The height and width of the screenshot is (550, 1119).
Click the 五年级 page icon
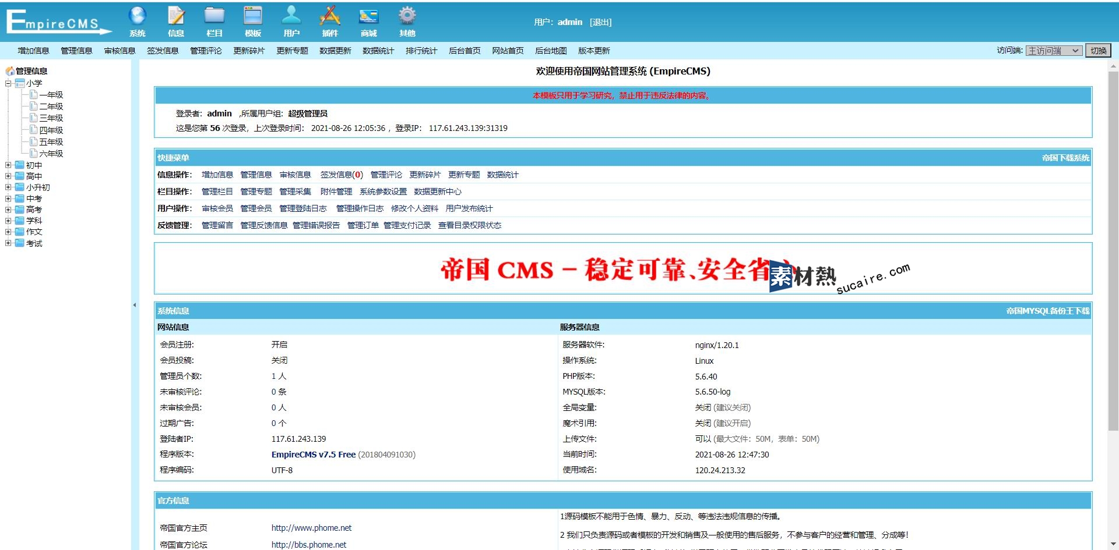34,141
